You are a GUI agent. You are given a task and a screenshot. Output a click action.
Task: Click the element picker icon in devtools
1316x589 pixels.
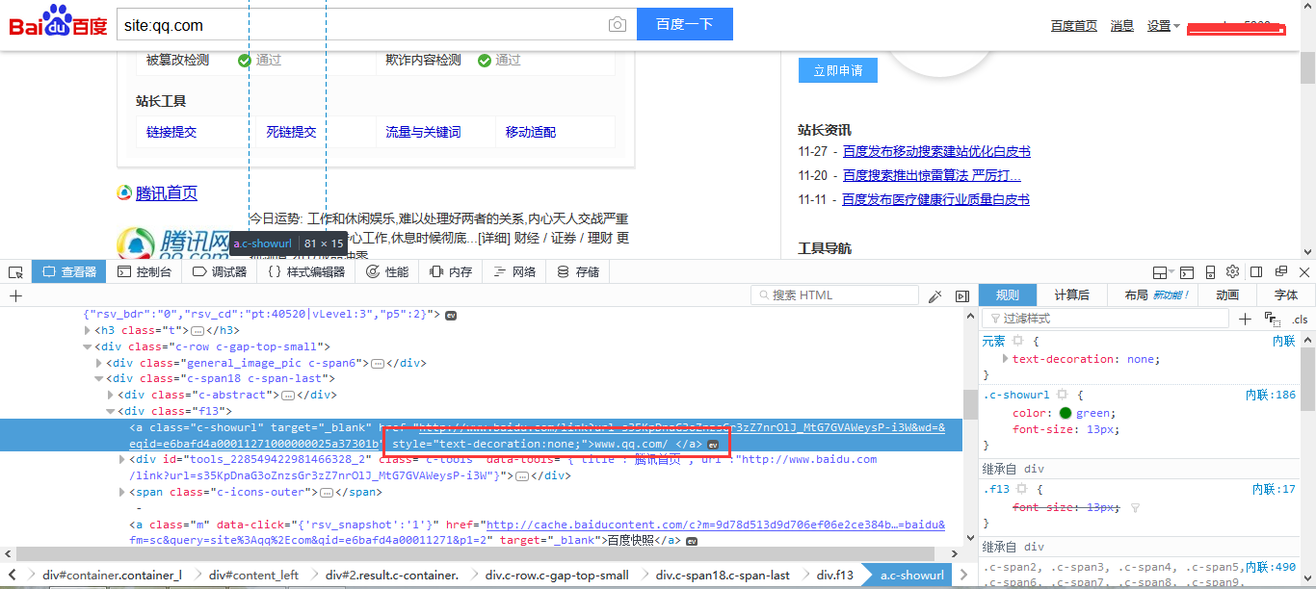(x=14, y=272)
